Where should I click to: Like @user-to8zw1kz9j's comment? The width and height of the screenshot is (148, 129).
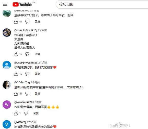tap(16, 54)
